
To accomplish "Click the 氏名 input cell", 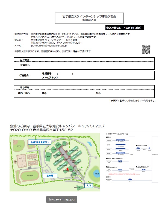I will coord(125,93).
